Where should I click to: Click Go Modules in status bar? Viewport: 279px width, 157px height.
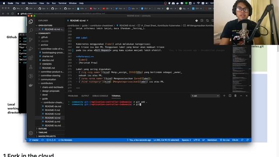65,140
